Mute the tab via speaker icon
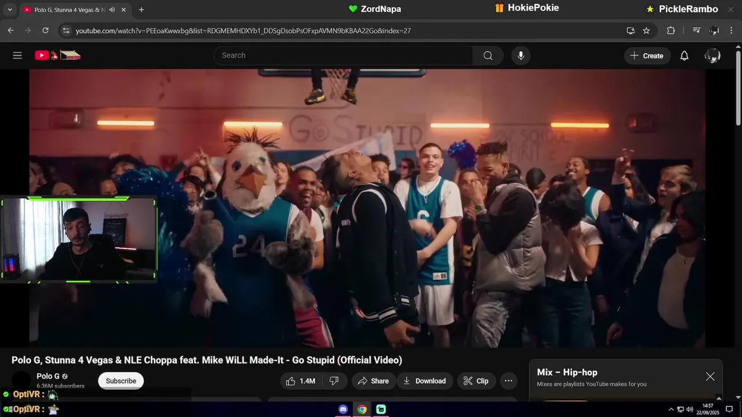Image resolution: width=742 pixels, height=417 pixels. (112, 10)
